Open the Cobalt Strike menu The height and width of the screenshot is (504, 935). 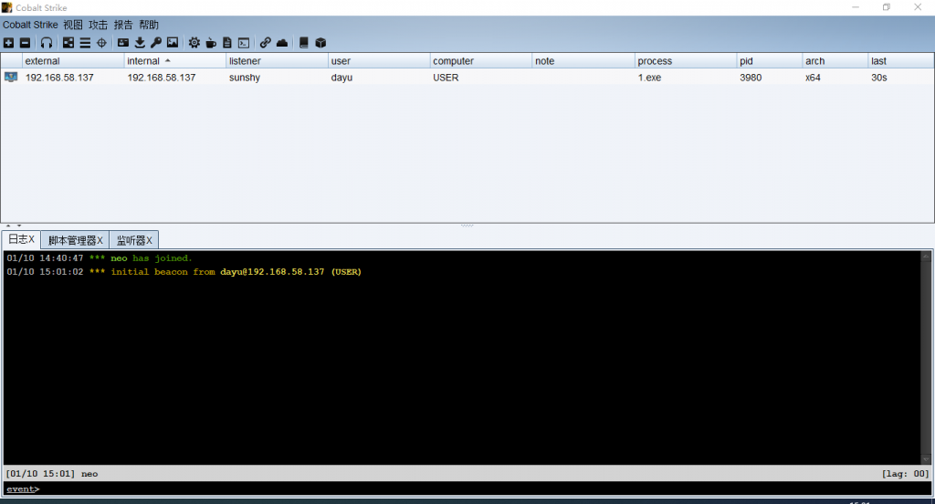(30, 25)
